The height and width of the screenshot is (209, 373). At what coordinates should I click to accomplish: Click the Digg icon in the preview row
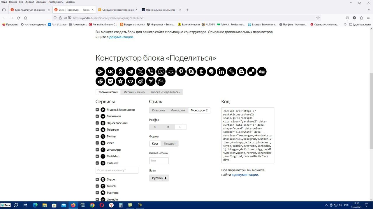[262, 71]
